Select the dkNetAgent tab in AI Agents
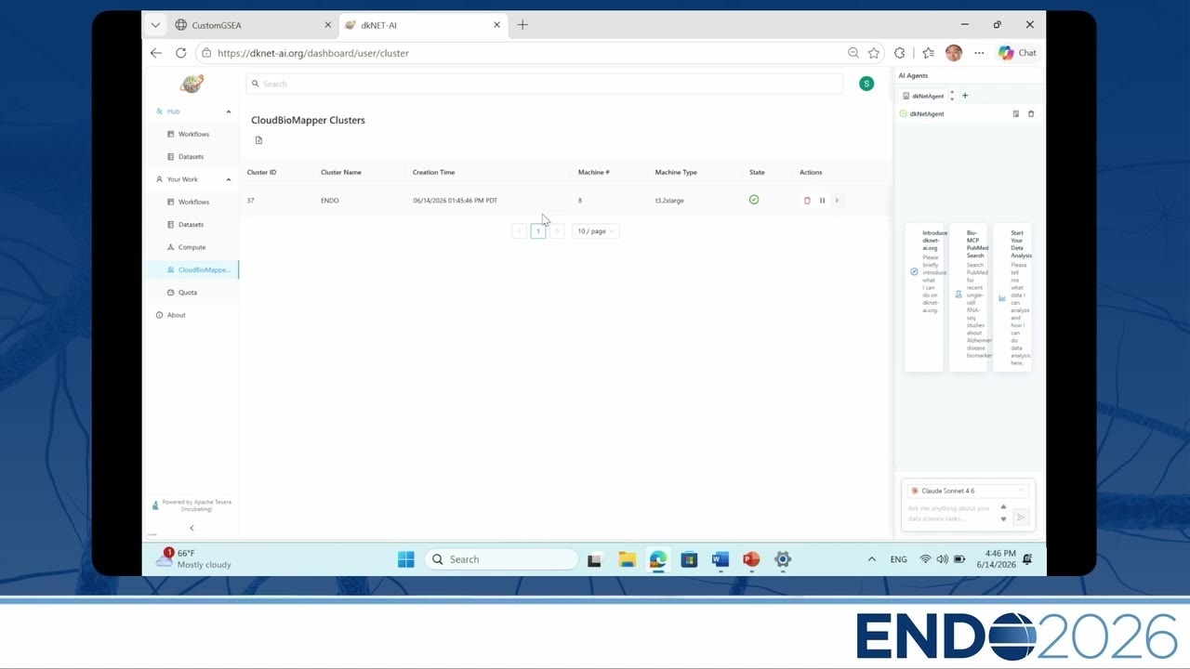1190x669 pixels. pos(923,96)
